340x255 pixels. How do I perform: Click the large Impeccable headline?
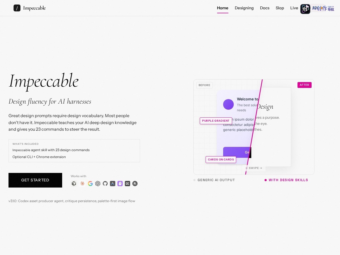click(x=44, y=81)
